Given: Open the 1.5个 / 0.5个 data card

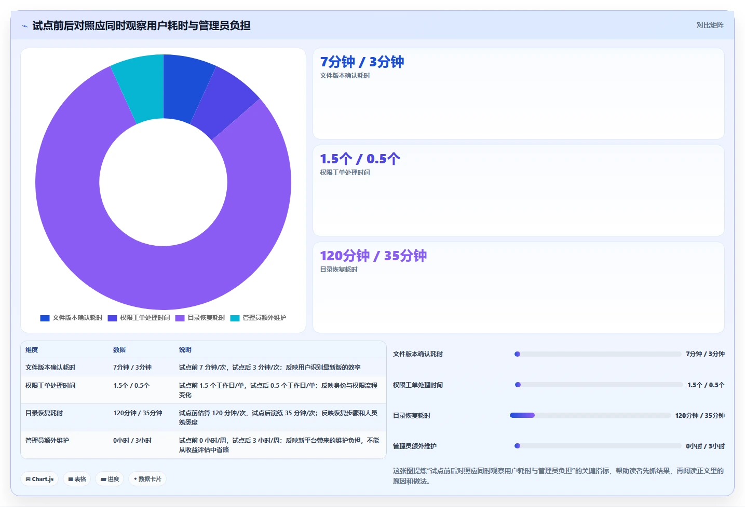Looking at the screenshot, I should click(x=518, y=190).
